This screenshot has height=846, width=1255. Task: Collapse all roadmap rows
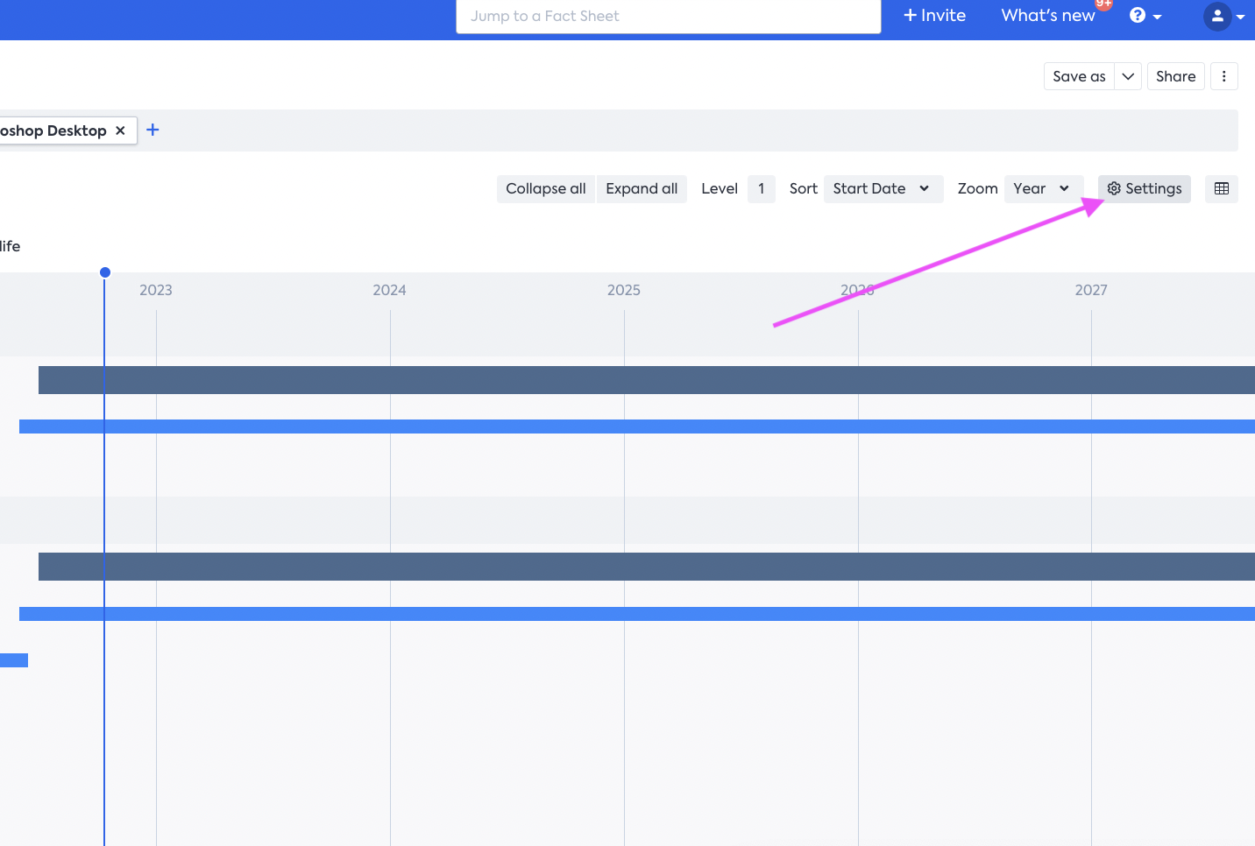[546, 188]
